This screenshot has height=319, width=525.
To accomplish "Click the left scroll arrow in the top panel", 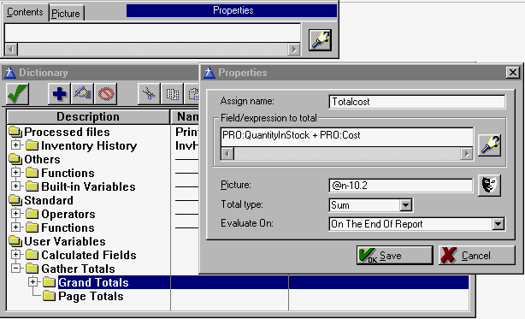I will [11, 50].
